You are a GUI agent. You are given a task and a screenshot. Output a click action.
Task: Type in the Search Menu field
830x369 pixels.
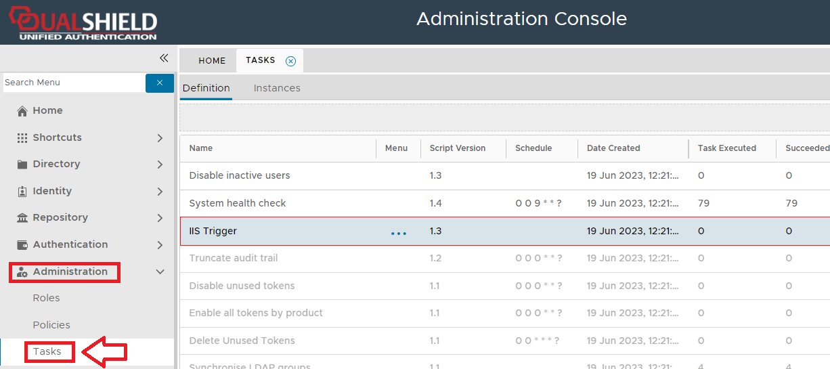73,83
